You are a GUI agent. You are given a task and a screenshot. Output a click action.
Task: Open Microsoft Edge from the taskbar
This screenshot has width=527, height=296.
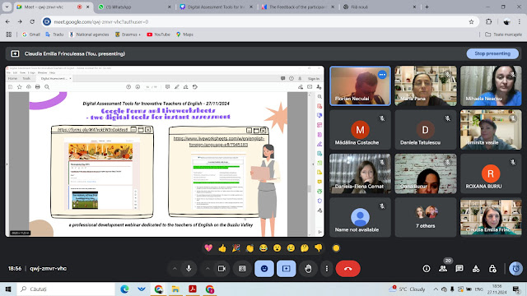[x=124, y=289]
